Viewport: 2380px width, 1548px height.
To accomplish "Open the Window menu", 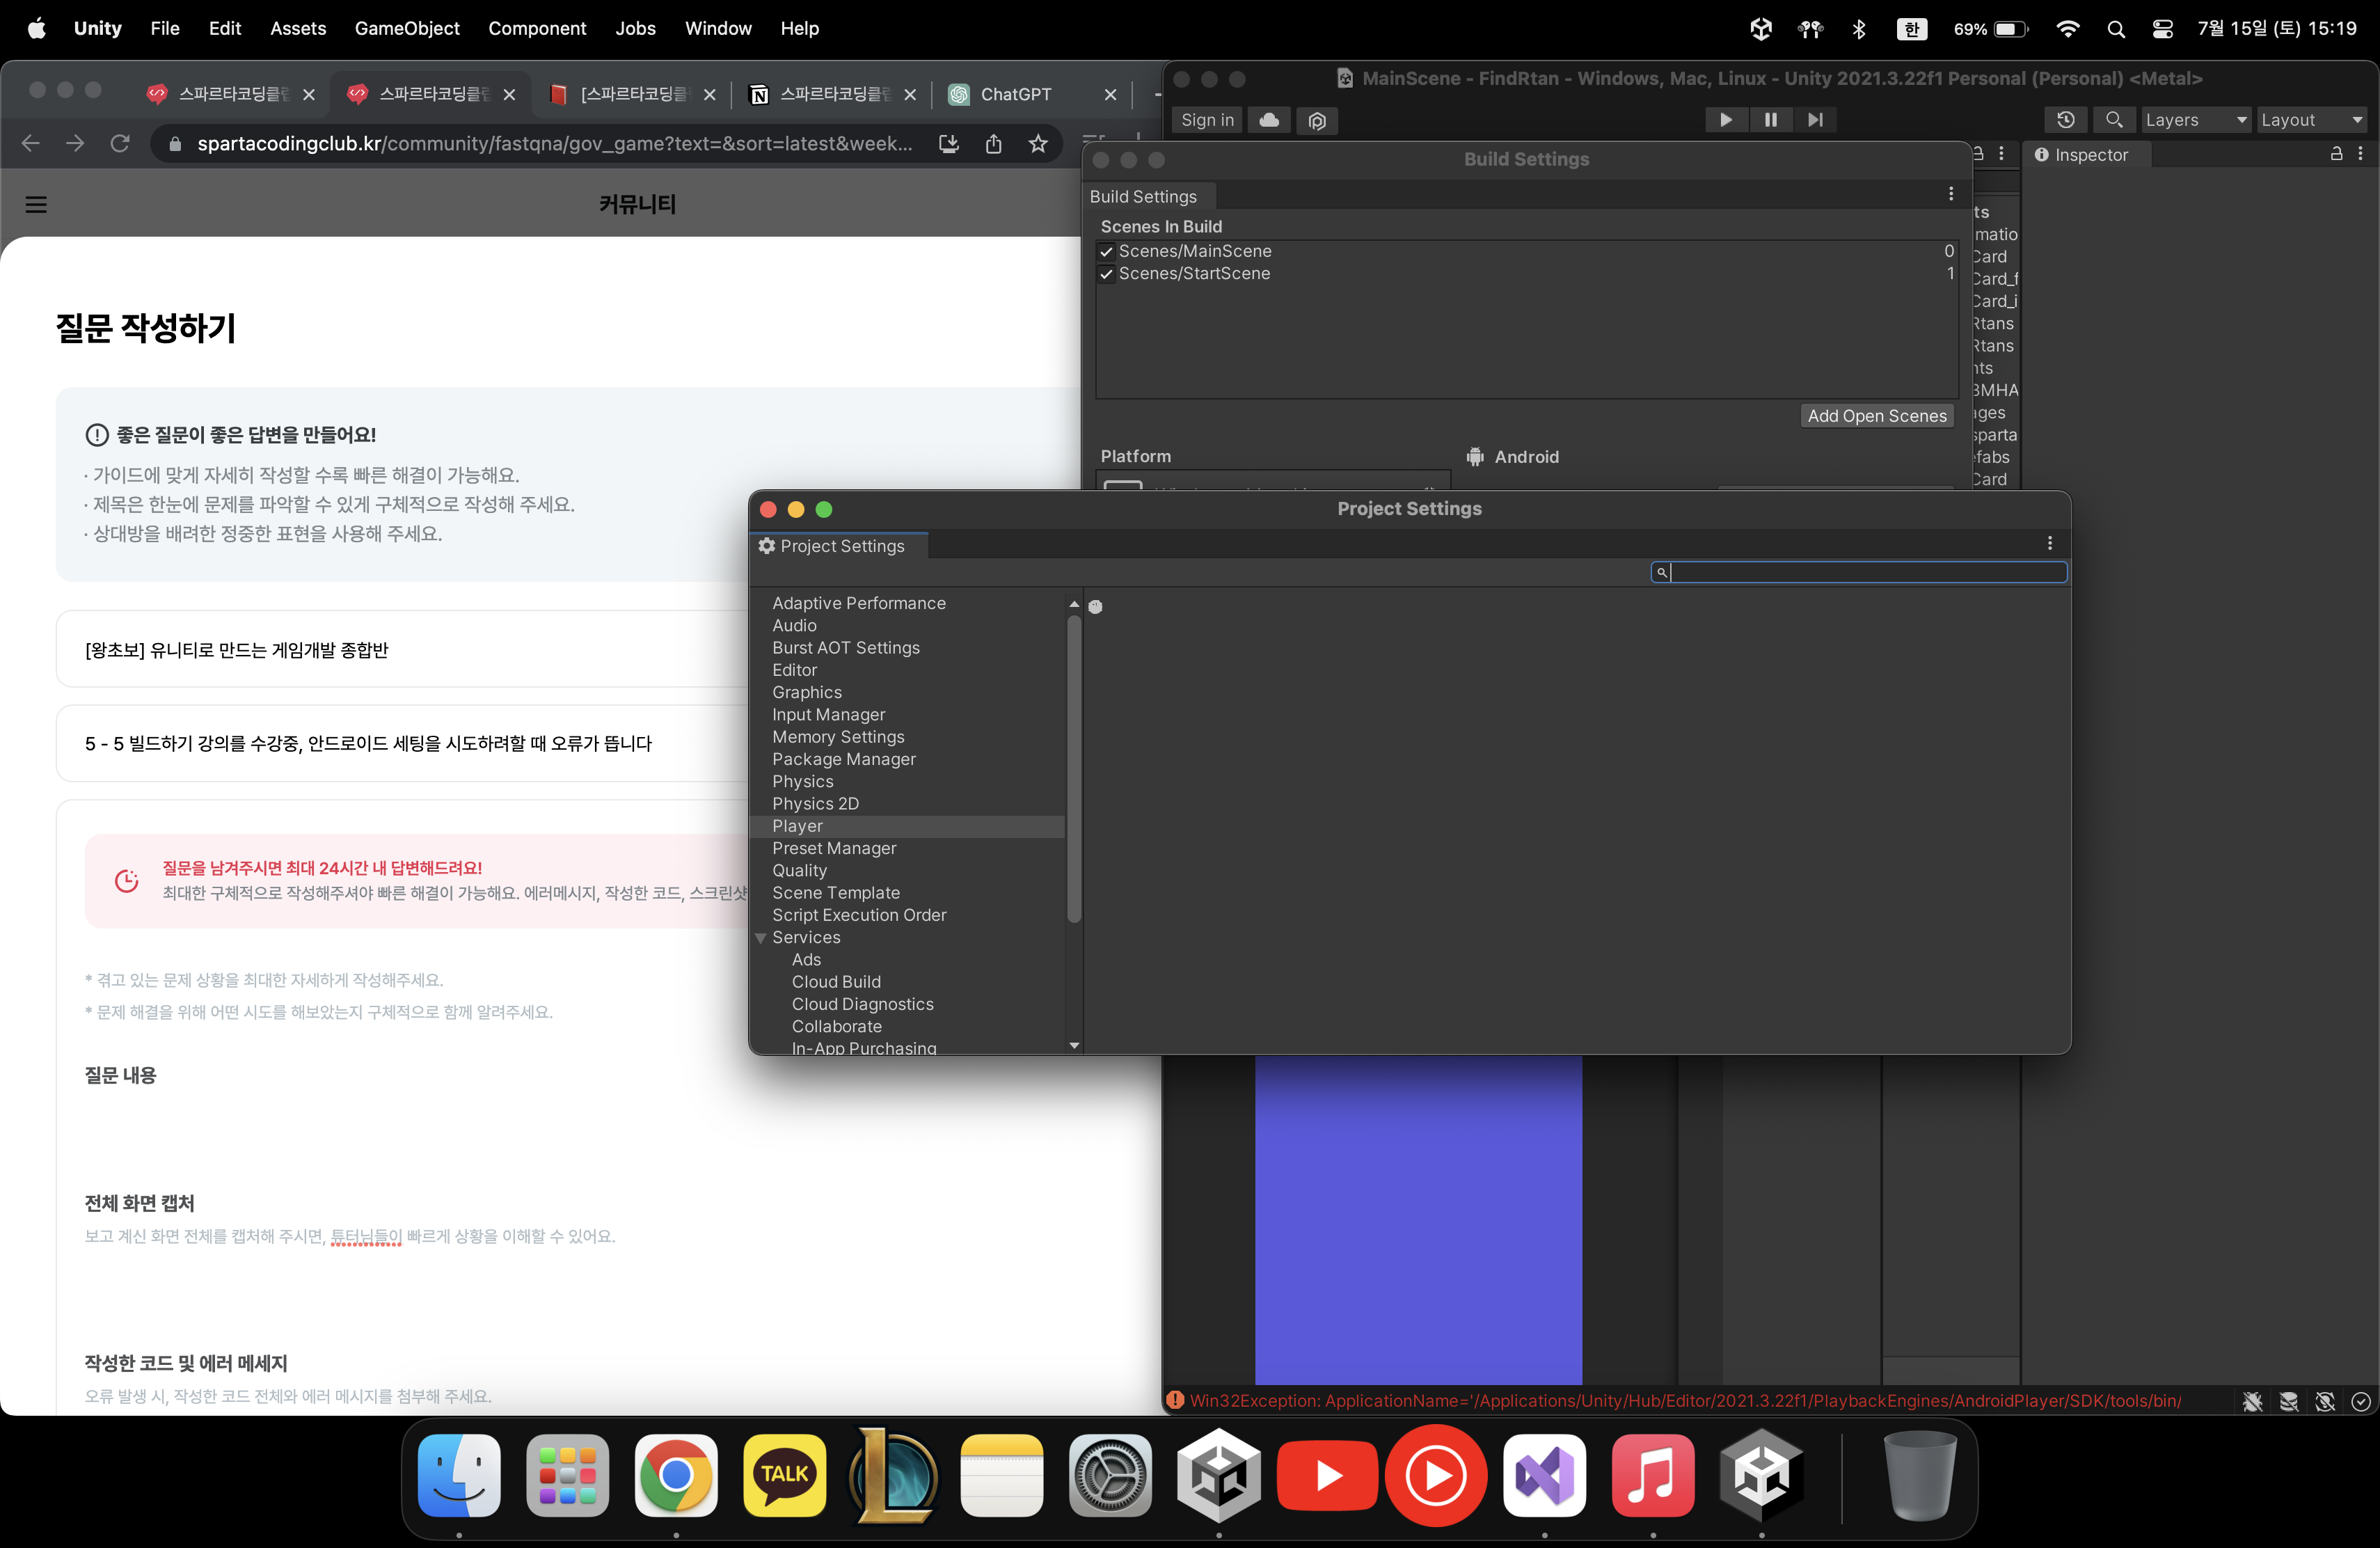I will coord(718,28).
